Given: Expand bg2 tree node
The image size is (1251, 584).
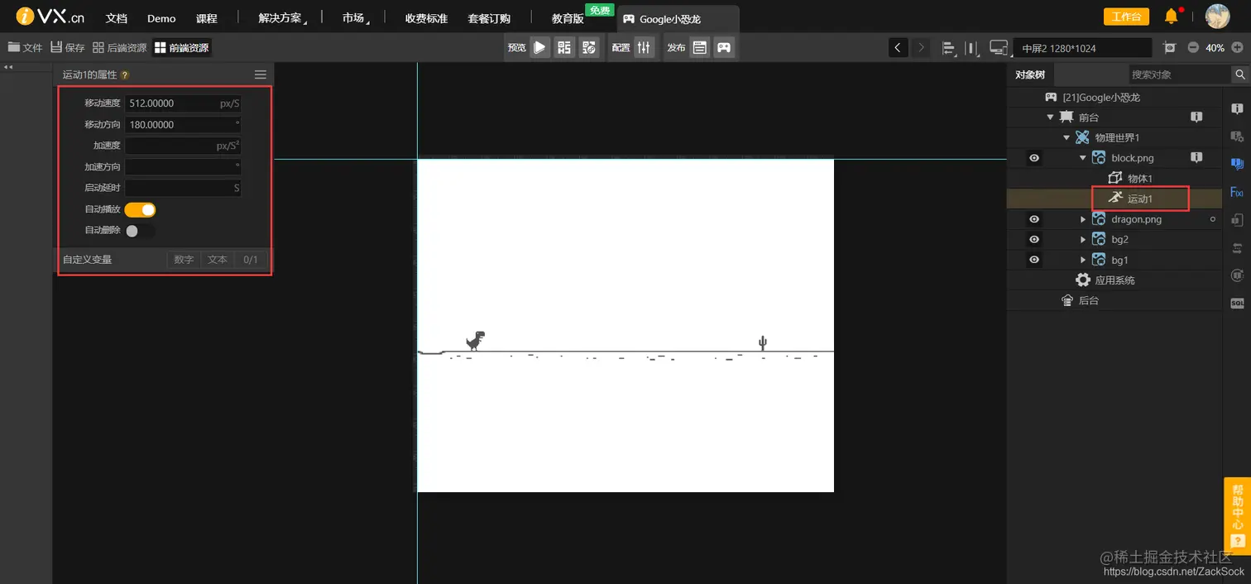Looking at the screenshot, I should point(1083,239).
